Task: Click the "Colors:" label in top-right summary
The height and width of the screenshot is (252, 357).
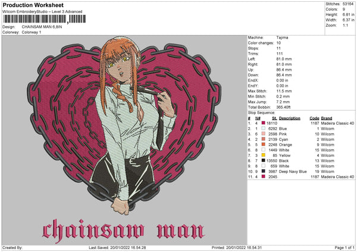Action: pos(331,10)
